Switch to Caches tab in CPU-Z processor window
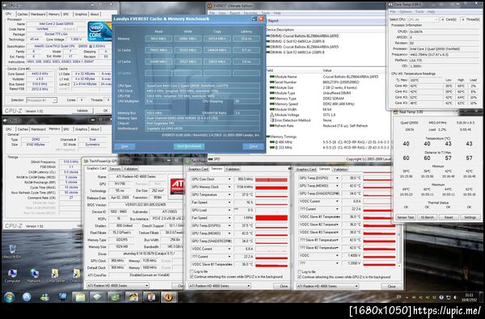 (23, 15)
